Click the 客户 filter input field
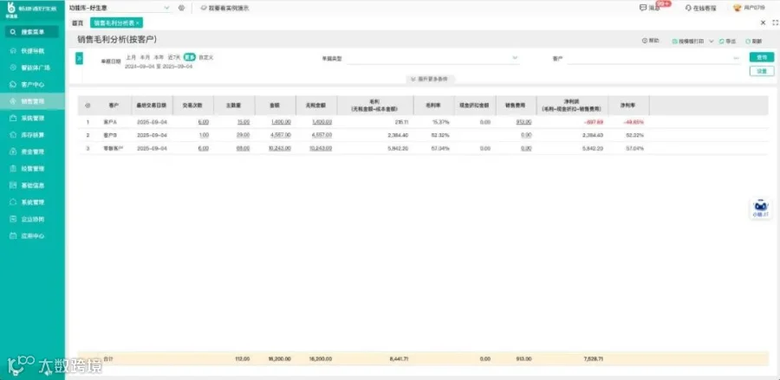Screen dimensions: 780x380 click(653, 59)
